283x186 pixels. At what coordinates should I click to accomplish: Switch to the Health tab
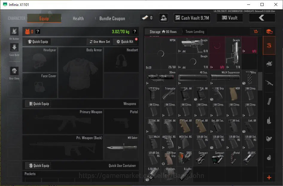coord(78,19)
